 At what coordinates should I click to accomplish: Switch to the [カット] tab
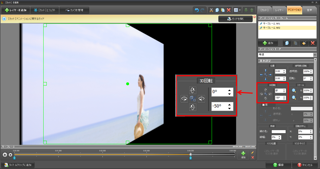tap(265, 10)
